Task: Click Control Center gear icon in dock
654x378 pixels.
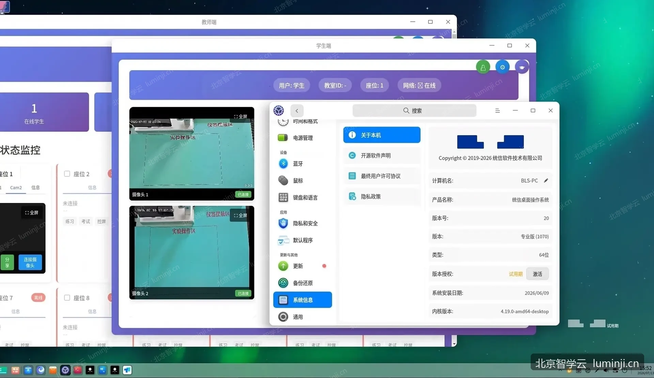Action: pos(65,370)
